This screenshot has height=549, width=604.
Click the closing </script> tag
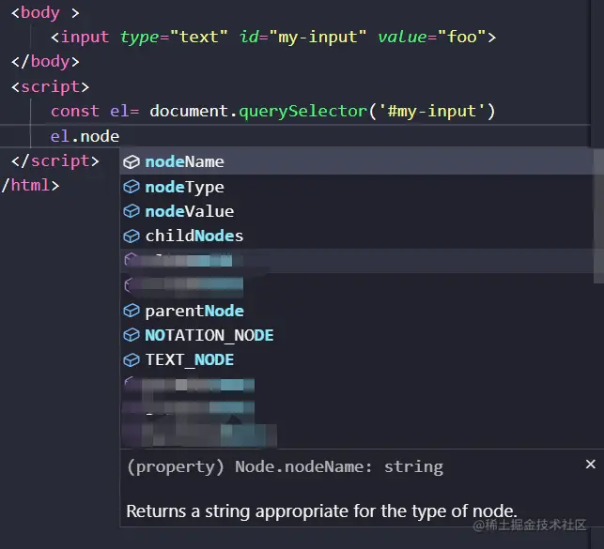tap(55, 160)
